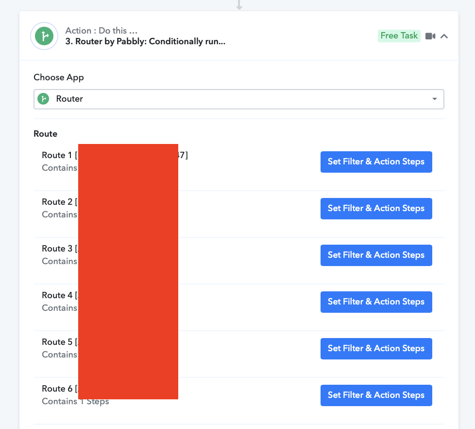This screenshot has width=475, height=429.
Task: Click the step title Router by Pabbly
Action: tap(145, 41)
